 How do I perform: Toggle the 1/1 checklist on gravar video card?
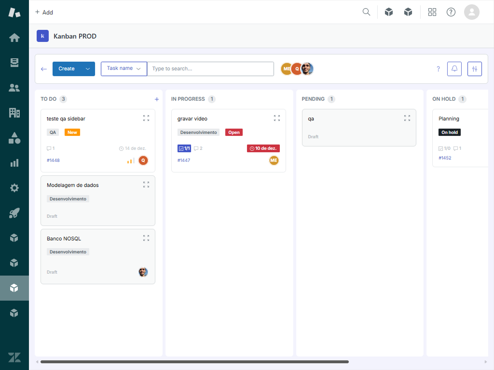point(184,148)
